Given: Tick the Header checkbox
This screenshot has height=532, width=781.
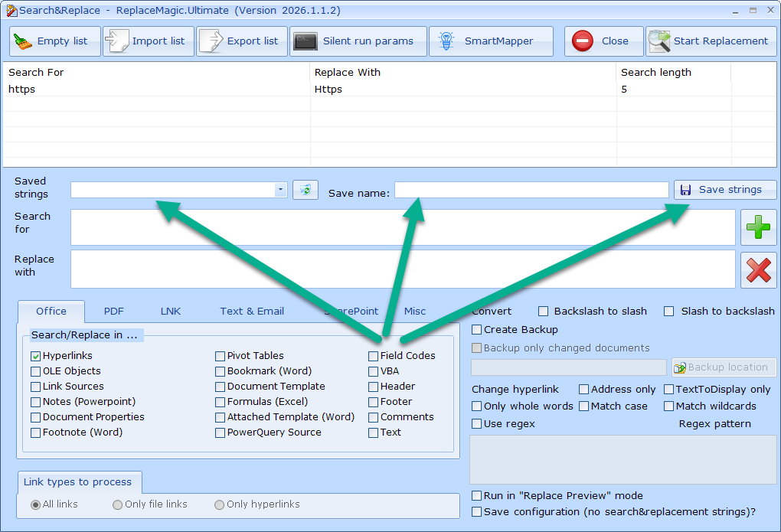Looking at the screenshot, I should pos(373,387).
